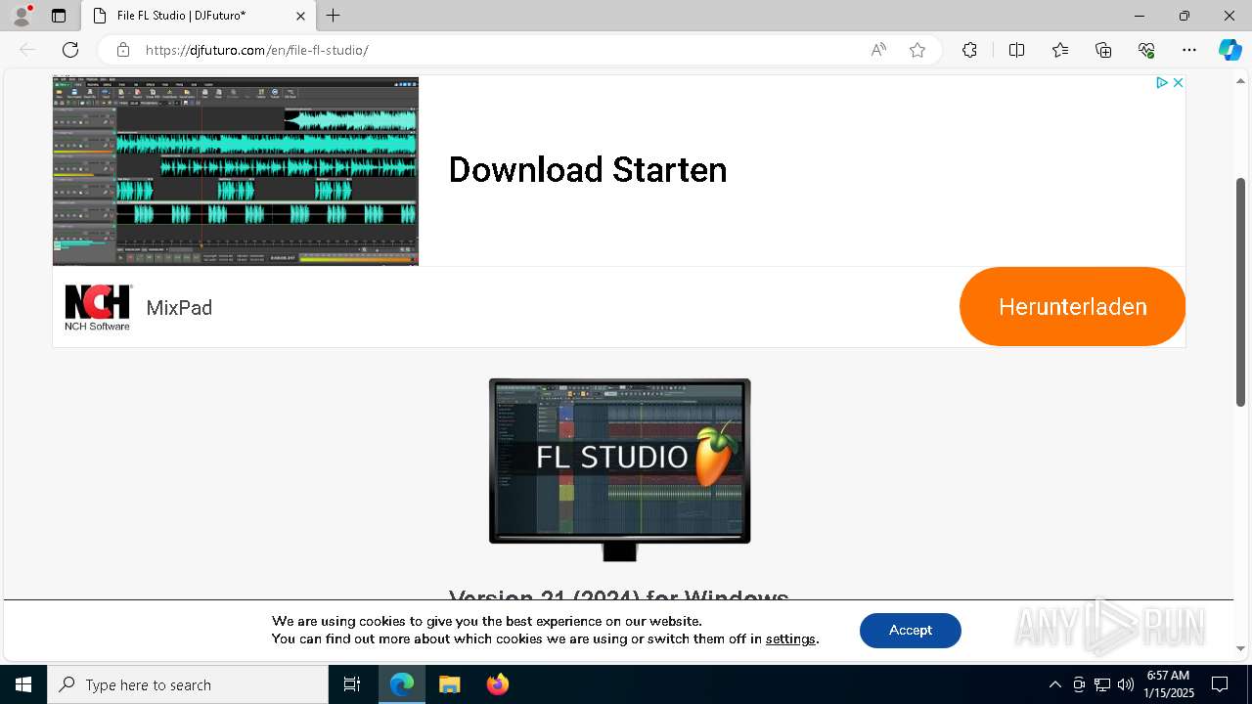The width and height of the screenshot is (1252, 704).
Task: Open the cookie settings link
Action: 790,638
